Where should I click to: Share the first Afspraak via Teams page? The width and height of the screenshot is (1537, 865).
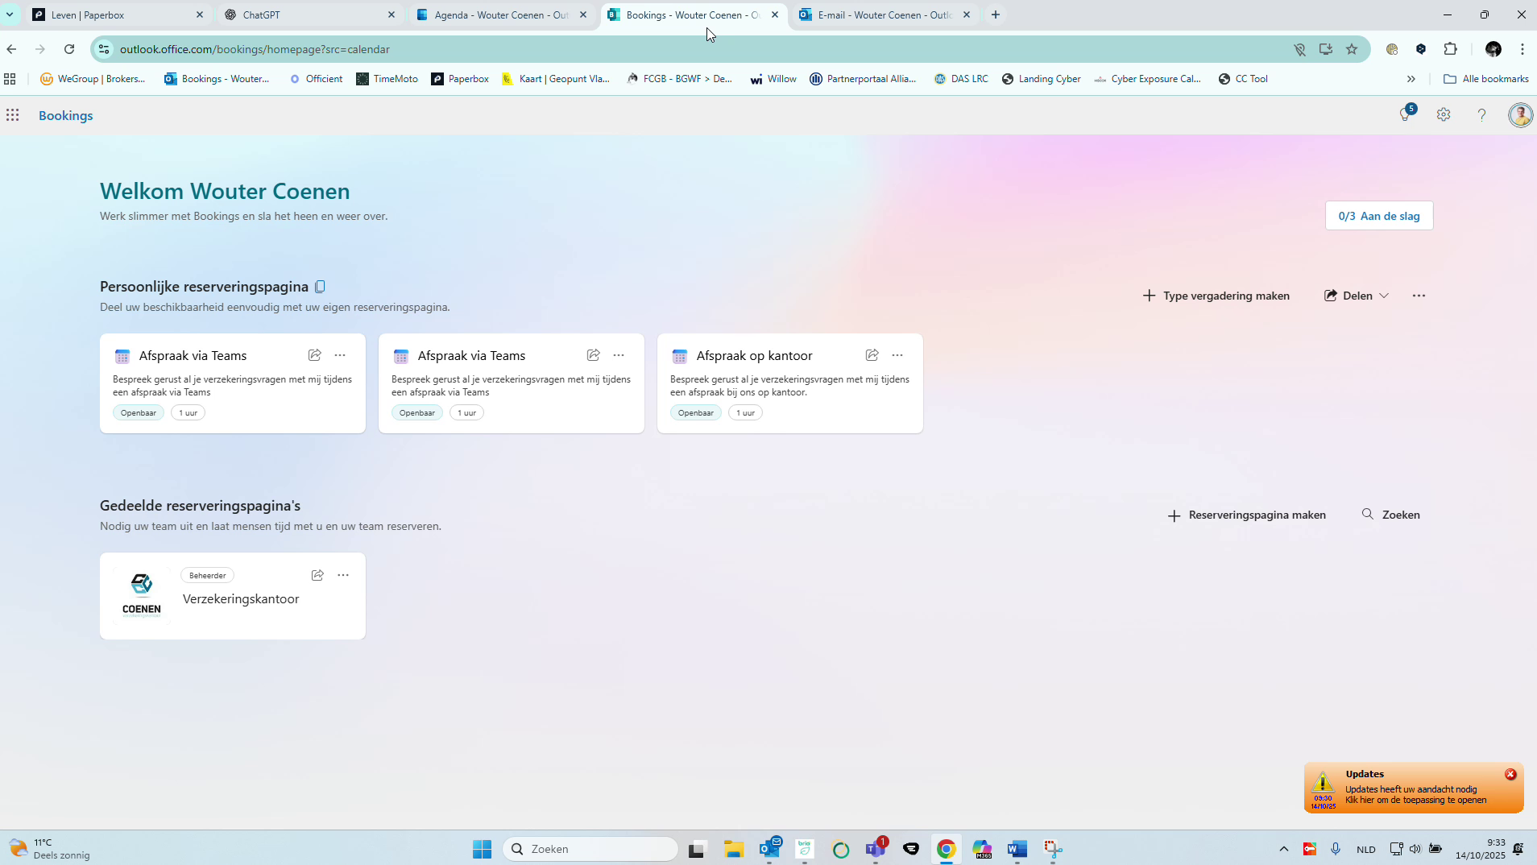coord(314,354)
